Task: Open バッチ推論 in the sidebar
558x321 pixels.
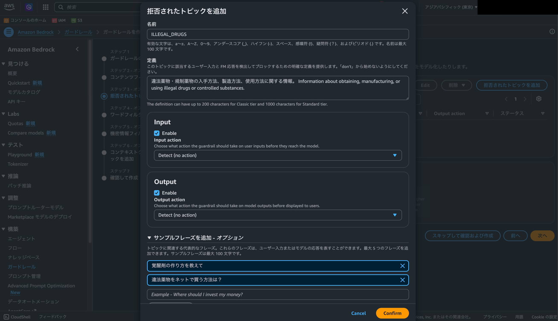Action: click(19, 186)
